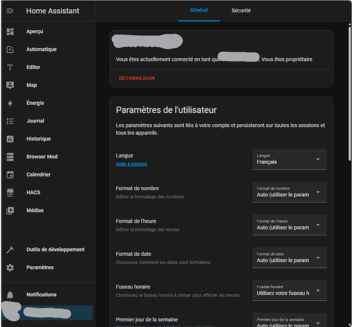
Task: Click the Notifications bell icon
Action: tap(10, 295)
